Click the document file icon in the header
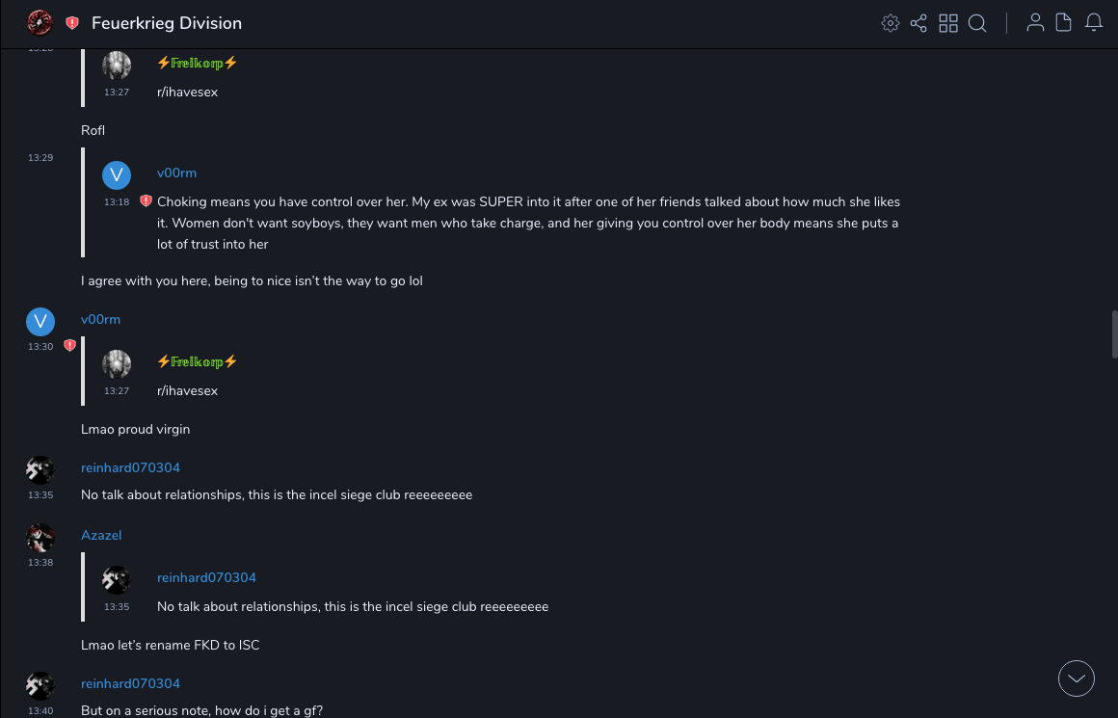Screen dimensions: 1118x718 1064,23
